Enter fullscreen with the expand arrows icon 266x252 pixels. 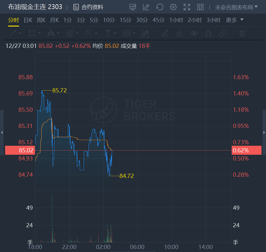(187, 7)
